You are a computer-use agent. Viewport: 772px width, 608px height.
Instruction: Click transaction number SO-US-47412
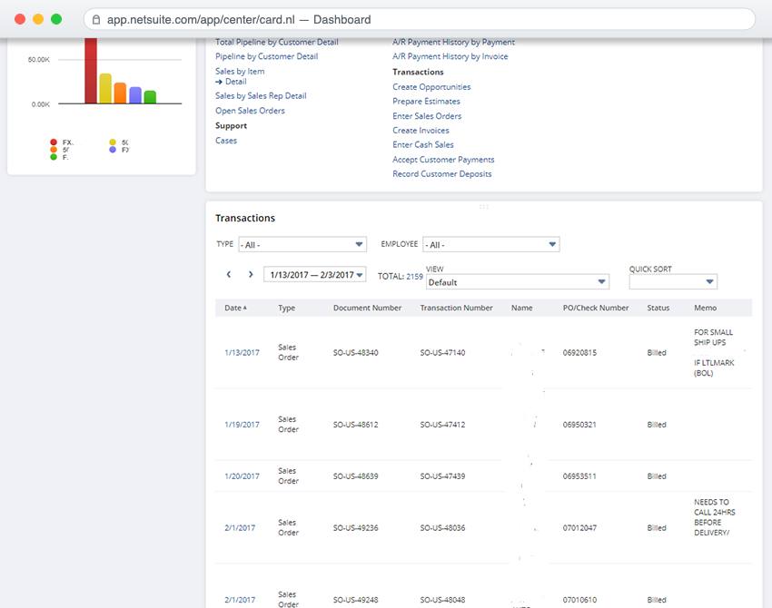tap(442, 425)
